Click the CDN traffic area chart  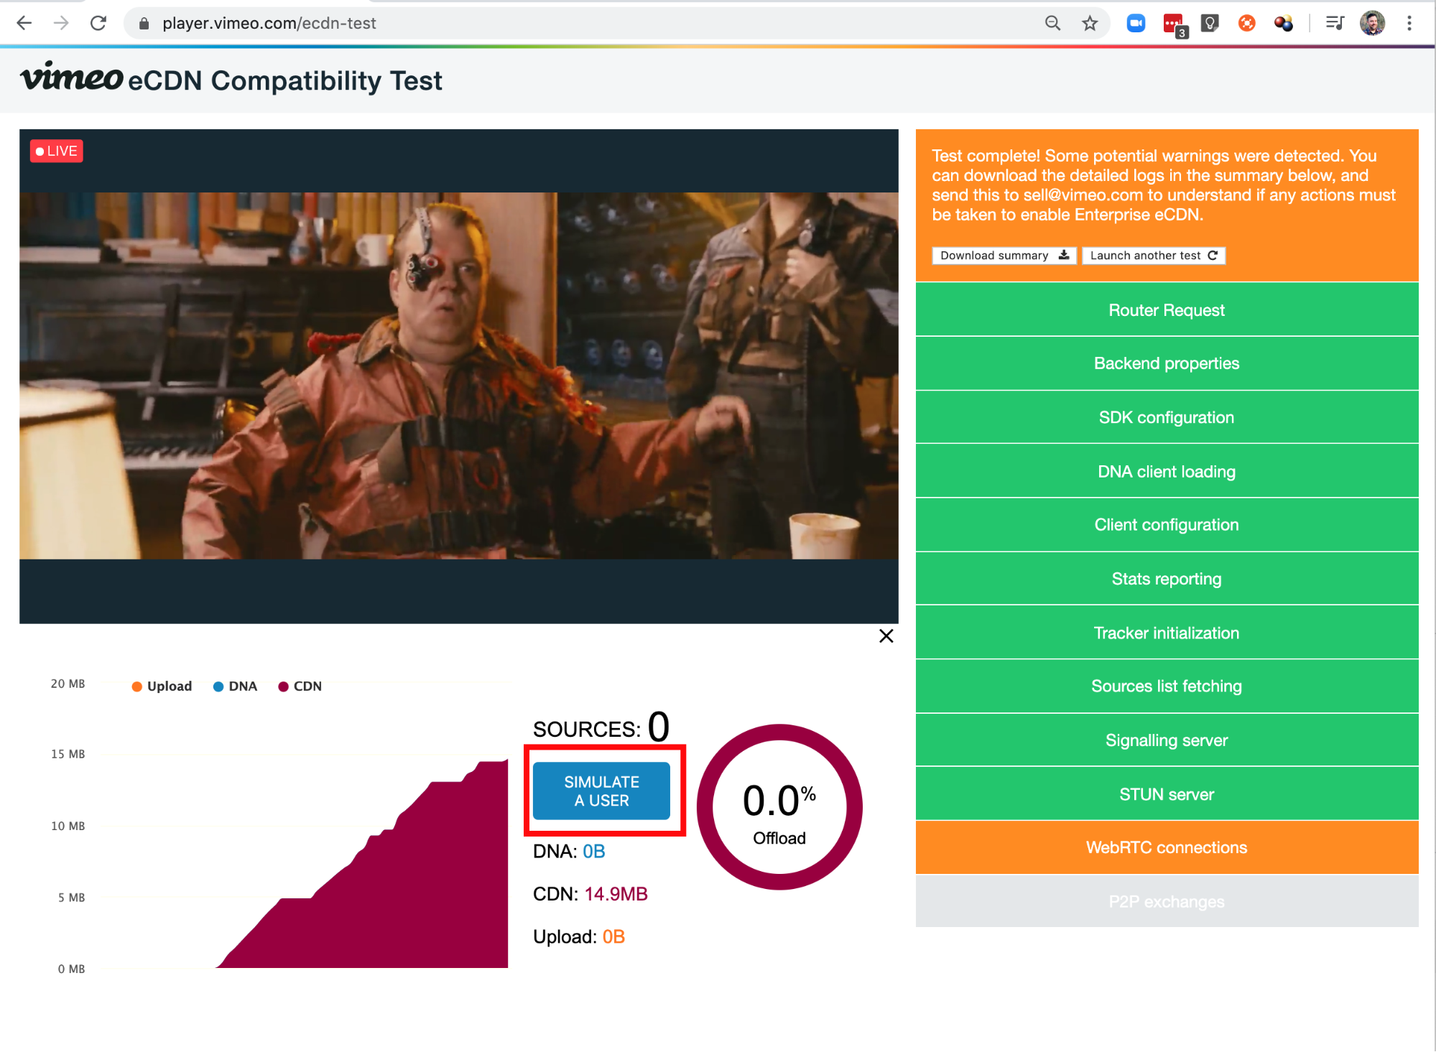362,864
